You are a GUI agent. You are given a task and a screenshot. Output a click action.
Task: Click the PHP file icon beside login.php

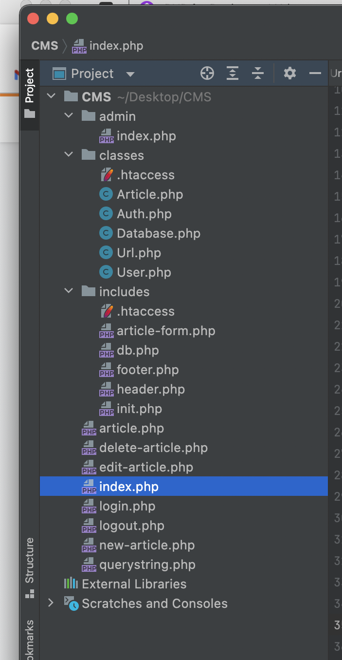[89, 507]
